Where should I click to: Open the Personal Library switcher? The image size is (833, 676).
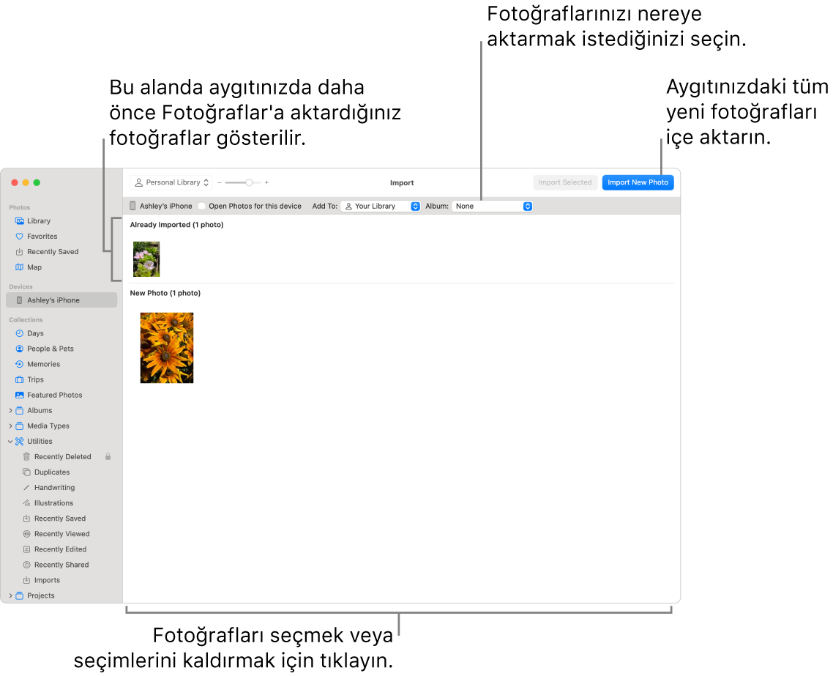(171, 183)
